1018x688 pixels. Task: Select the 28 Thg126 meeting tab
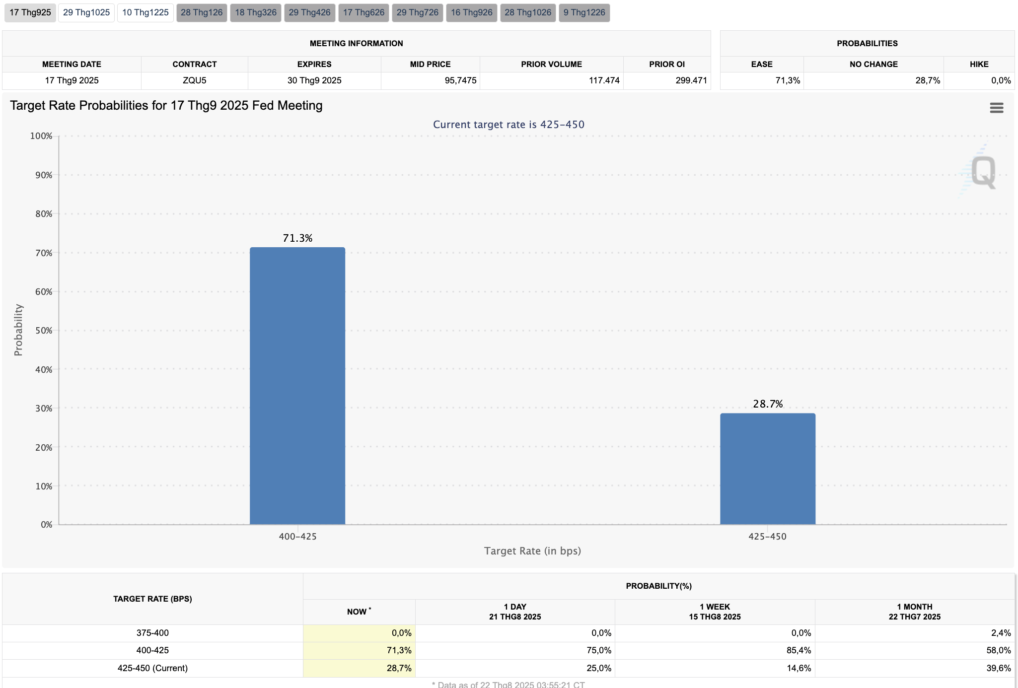click(x=202, y=12)
